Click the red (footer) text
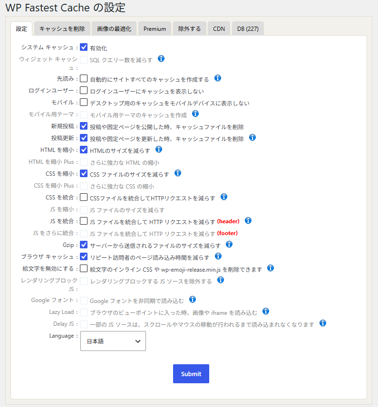The height and width of the screenshot is (407, 378). [227, 233]
